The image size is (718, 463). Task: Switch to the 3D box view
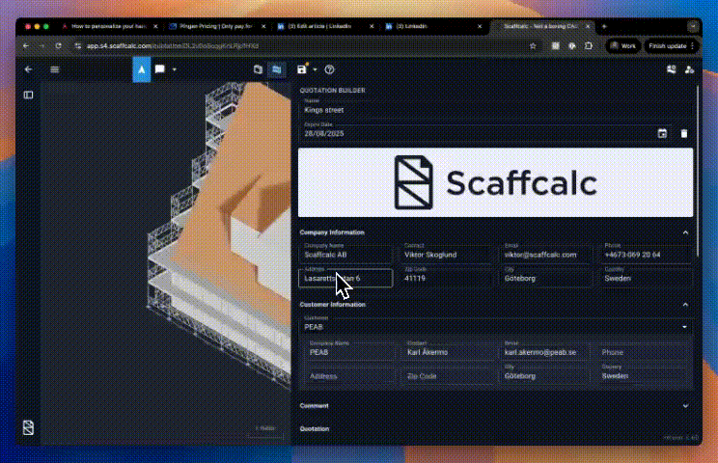pyautogui.click(x=258, y=69)
